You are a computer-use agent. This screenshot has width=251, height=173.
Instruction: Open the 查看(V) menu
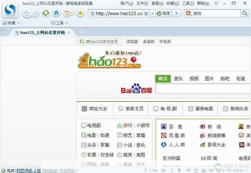point(157,3)
